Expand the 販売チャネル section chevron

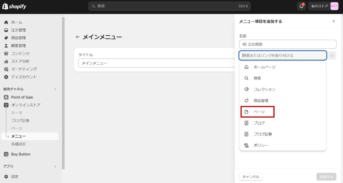(x=55, y=89)
